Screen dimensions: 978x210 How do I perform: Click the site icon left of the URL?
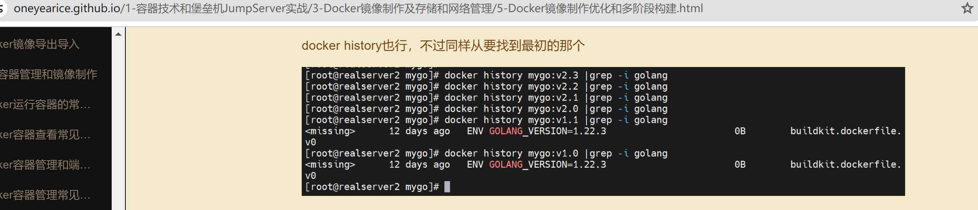[x=2, y=9]
